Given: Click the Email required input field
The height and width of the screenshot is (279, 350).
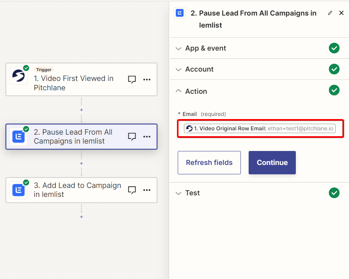Looking at the screenshot, I should point(260,128).
